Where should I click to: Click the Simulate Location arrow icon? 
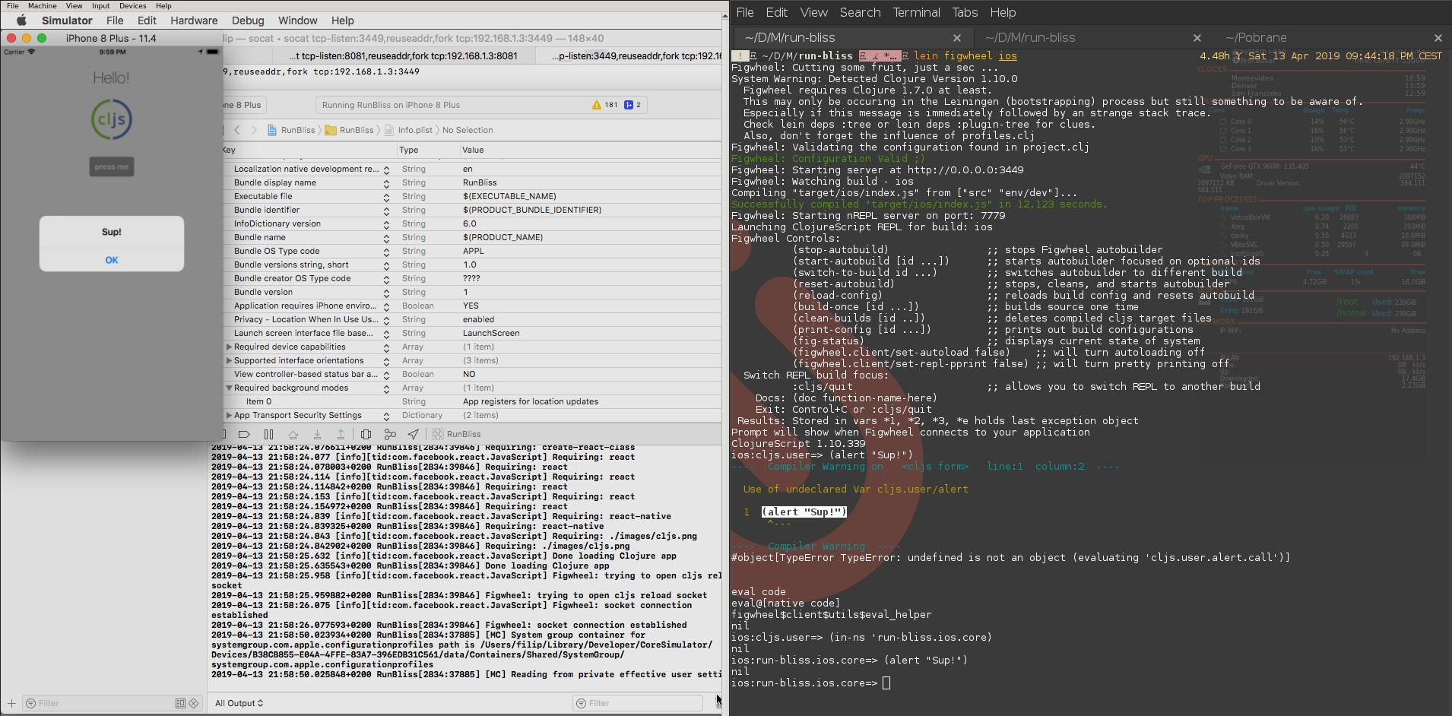413,434
